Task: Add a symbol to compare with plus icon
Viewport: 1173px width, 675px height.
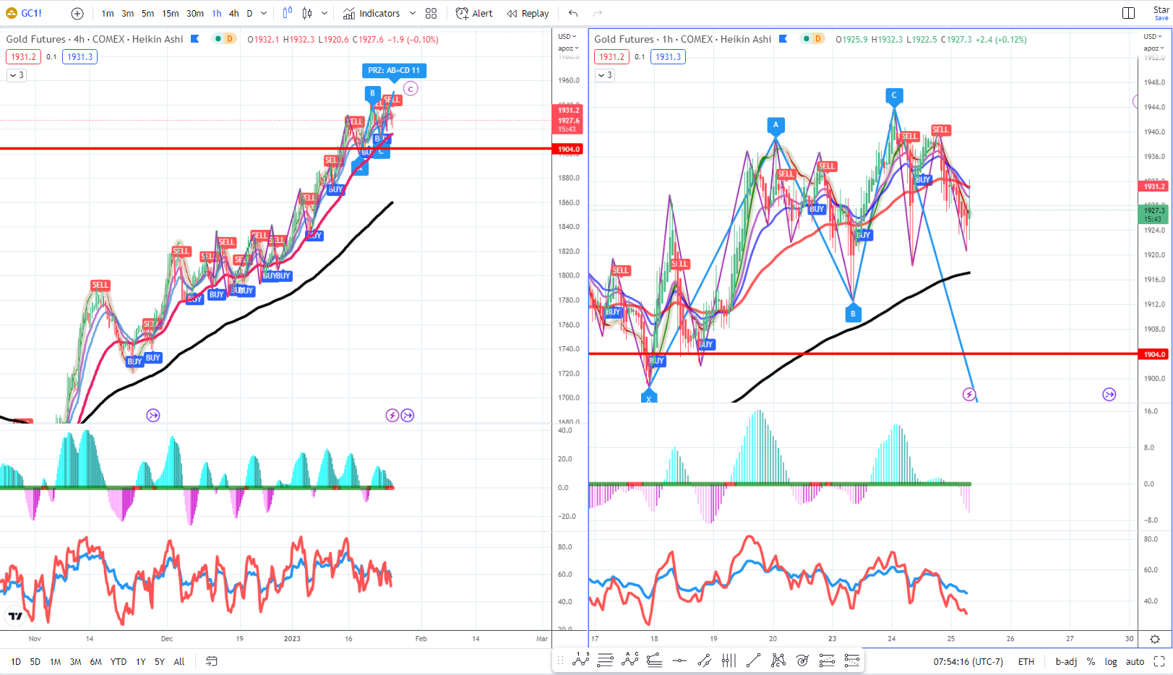Action: tap(77, 13)
